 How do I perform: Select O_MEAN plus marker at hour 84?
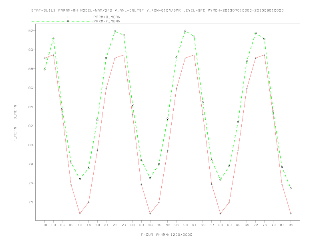[291, 213]
